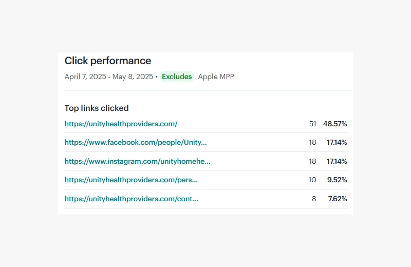
Task: Click the 18 count in the facebook row
Action: coord(312,142)
